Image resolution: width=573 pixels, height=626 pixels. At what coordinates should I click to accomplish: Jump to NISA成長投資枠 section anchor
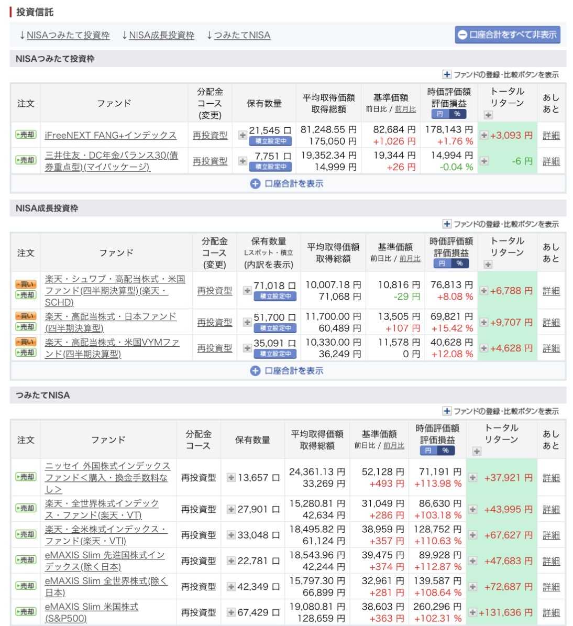tap(158, 35)
